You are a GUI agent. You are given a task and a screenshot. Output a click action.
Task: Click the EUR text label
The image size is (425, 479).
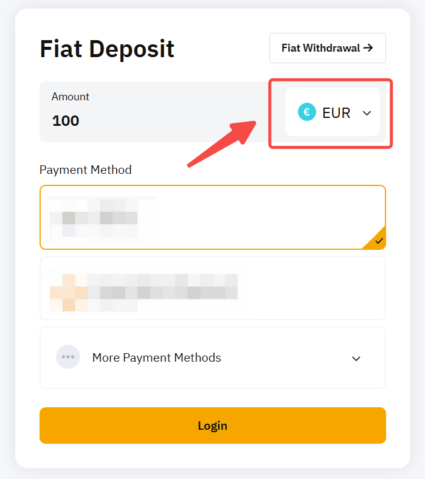pos(336,113)
